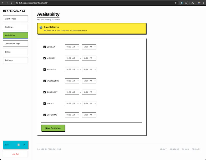Toggle the Wednesday checkbox

(x=45, y=81)
